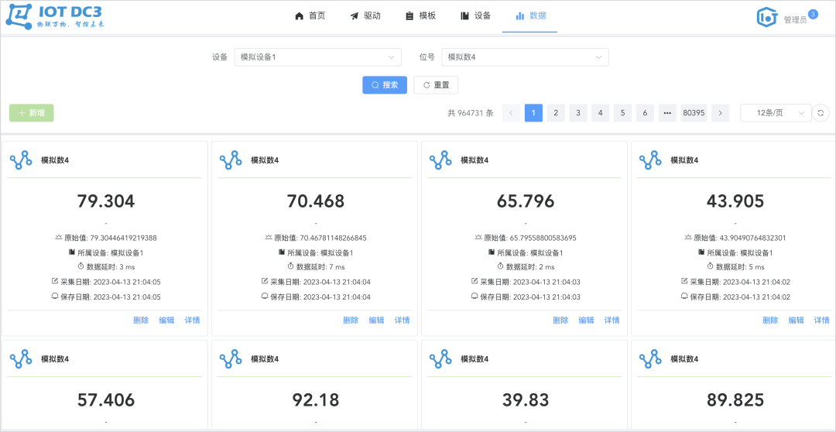This screenshot has height=432, width=836.
Task: Click the point icon on the 43.905 card
Action: (650, 160)
